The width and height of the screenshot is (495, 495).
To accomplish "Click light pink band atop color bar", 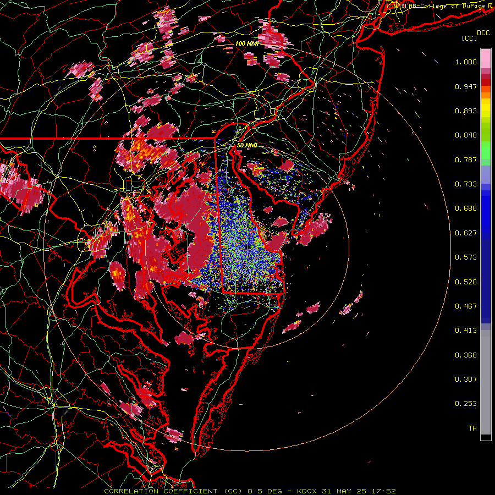I will pos(486,58).
